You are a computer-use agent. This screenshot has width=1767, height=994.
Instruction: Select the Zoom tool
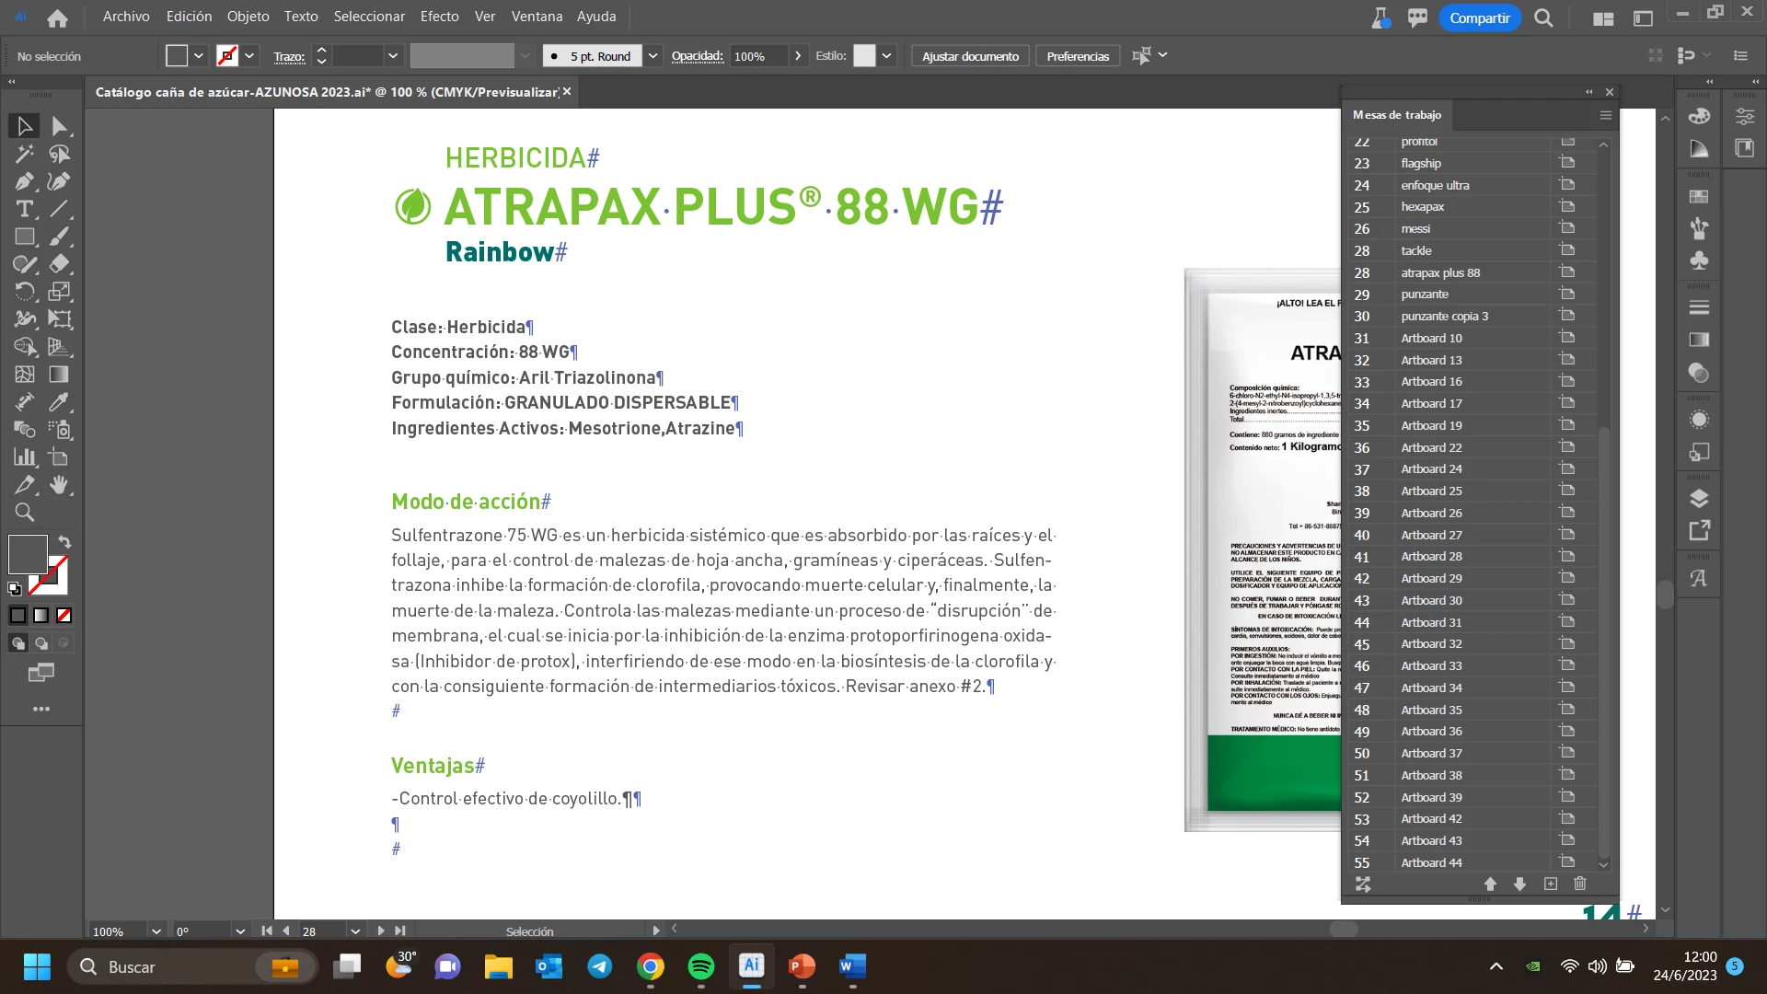click(x=25, y=513)
